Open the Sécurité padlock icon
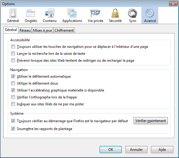This screenshot has width=179, height=158. (x=115, y=16)
